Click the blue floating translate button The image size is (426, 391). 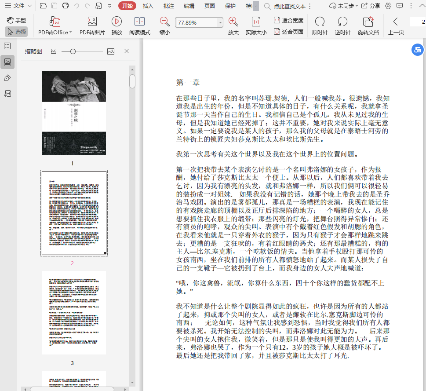pos(417,50)
